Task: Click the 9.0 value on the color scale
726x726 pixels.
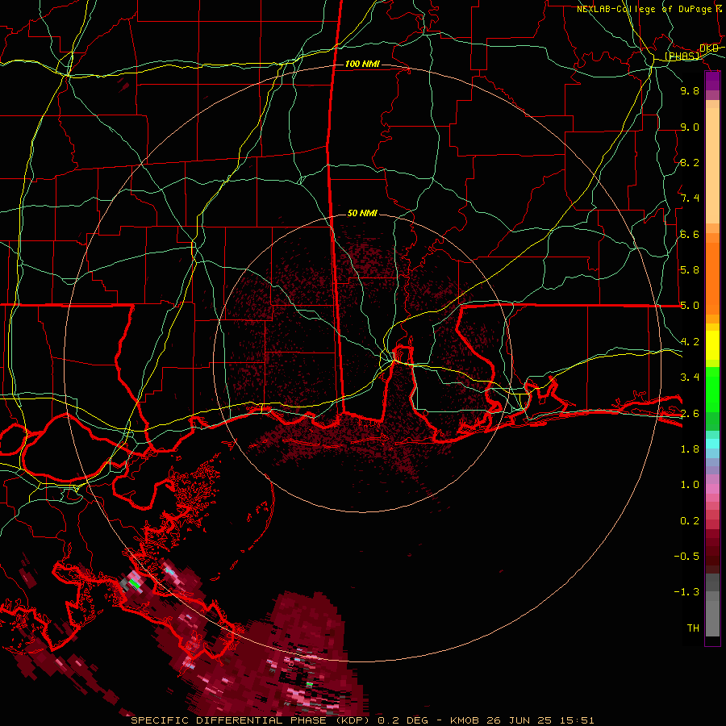Action: pos(690,127)
